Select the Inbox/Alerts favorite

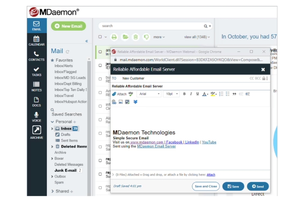pyautogui.click(x=64, y=66)
